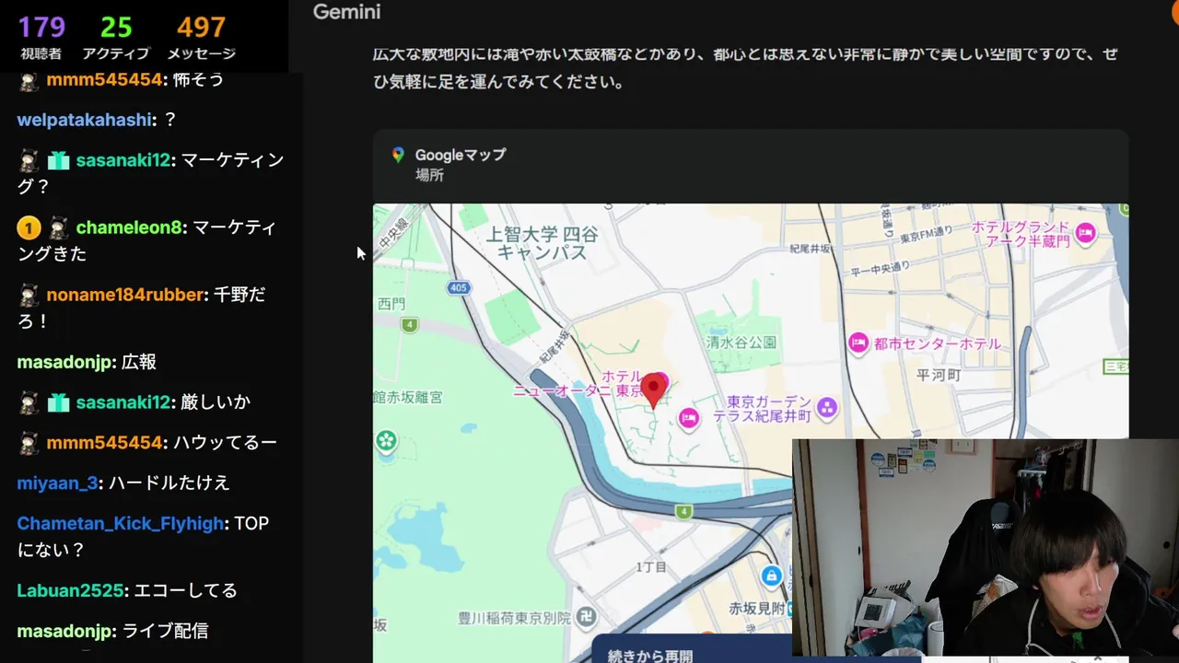Click the 都市センターホテル hotel marker icon

pos(858,343)
